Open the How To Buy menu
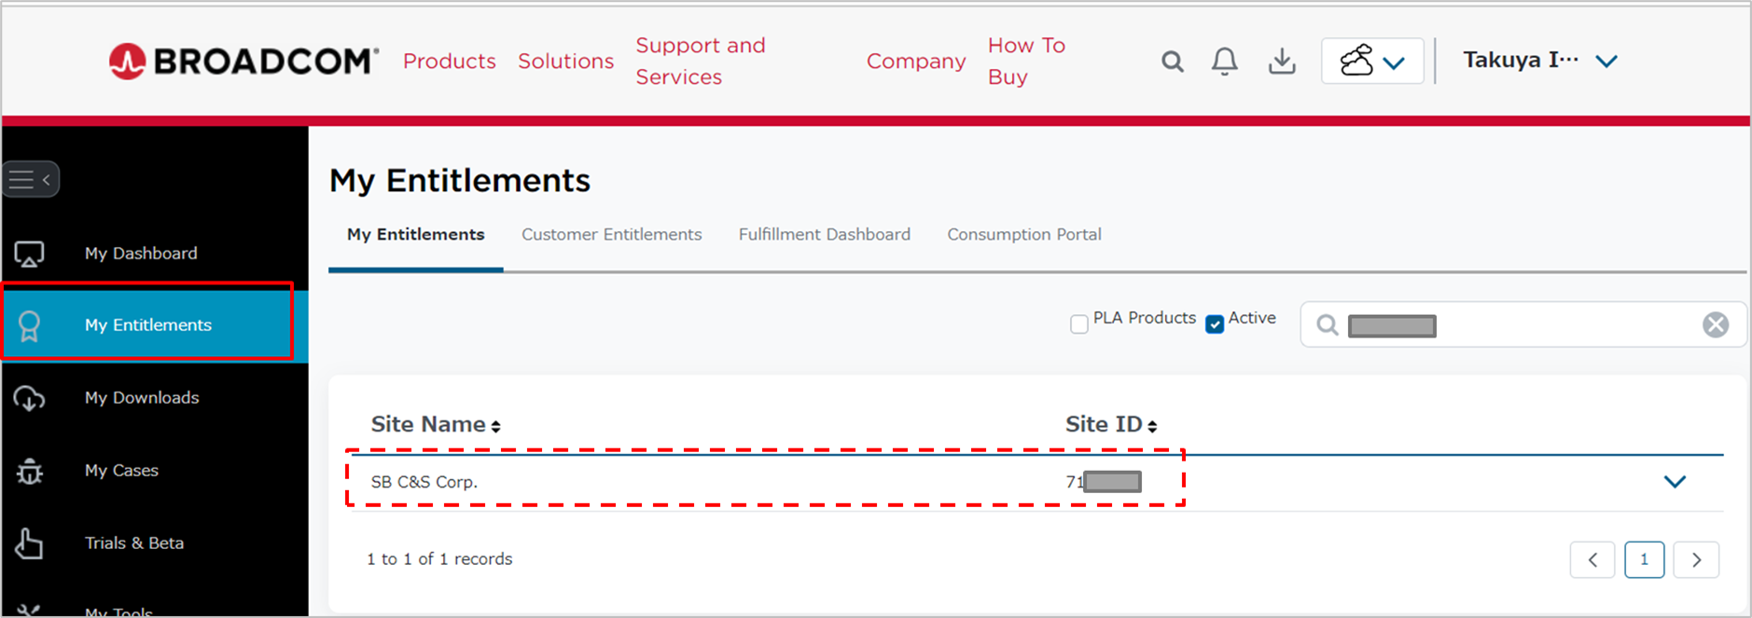The image size is (1752, 618). [1026, 62]
